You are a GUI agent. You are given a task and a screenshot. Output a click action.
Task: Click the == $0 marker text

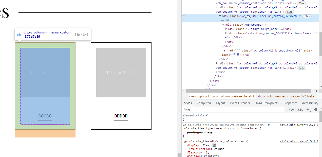(225, 20)
